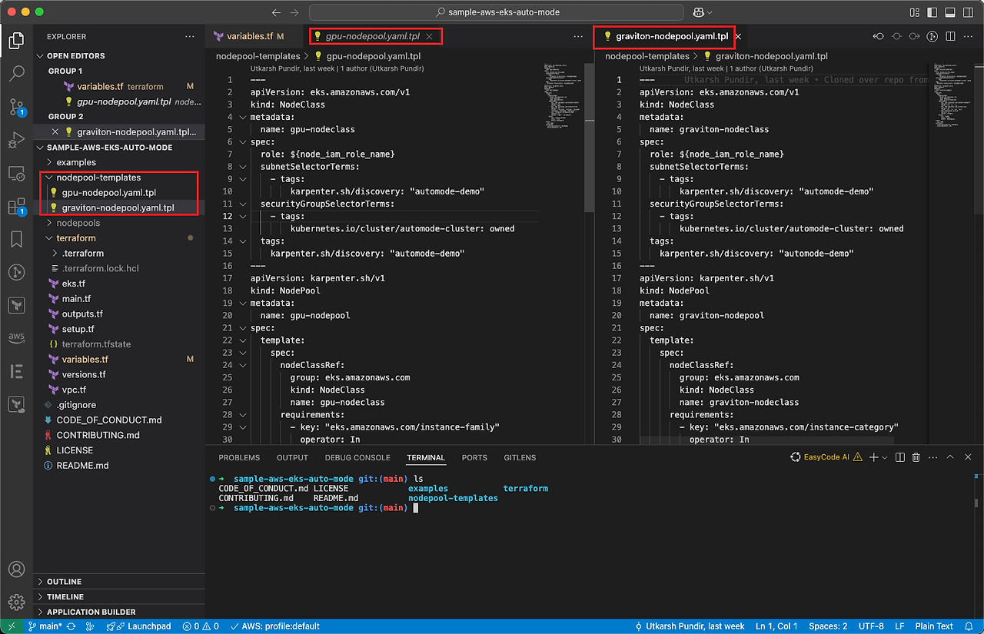
Task: Open the Terraform extension view
Action: pyautogui.click(x=16, y=305)
